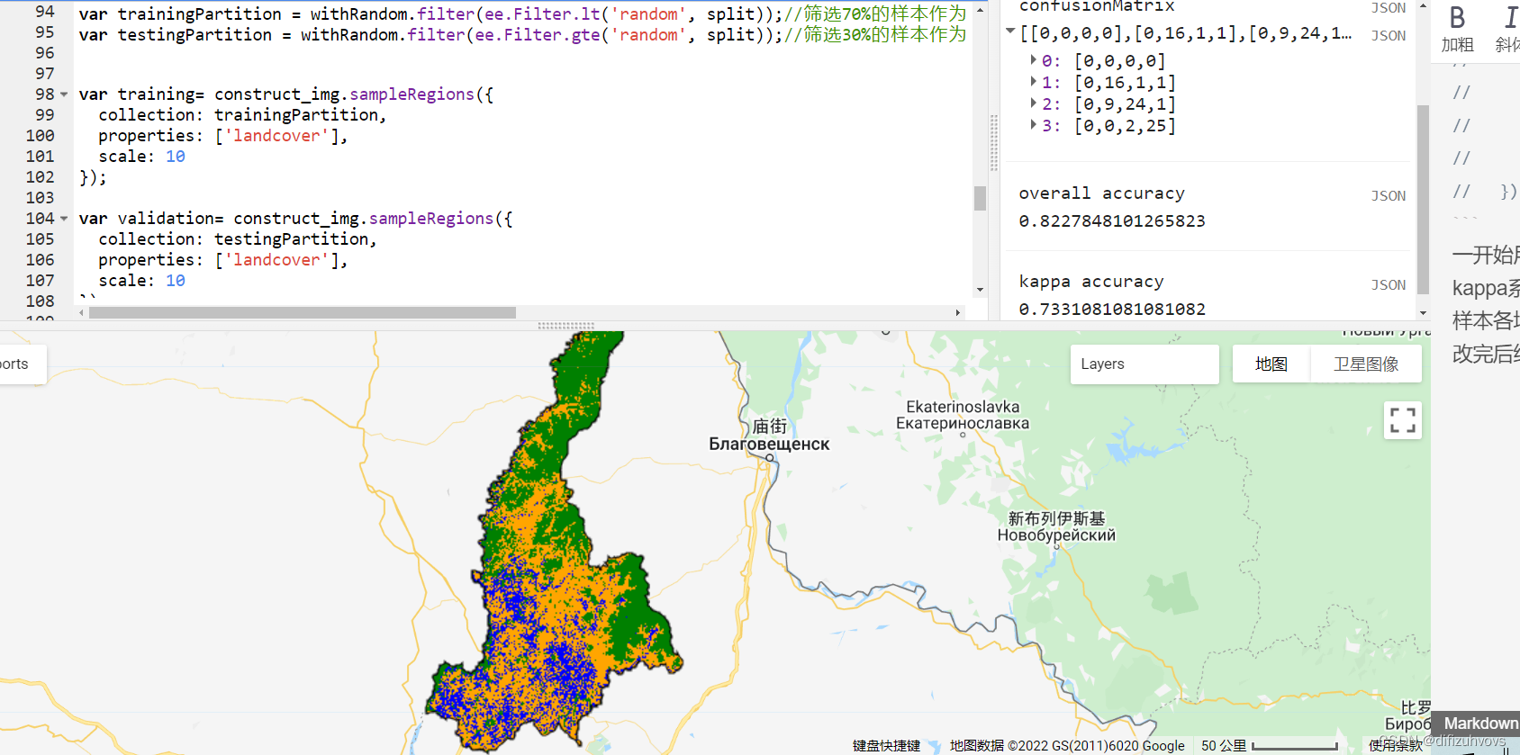Select overall accuracy value 0.8227848101265823
The image size is (1520, 755).
click(x=1112, y=221)
